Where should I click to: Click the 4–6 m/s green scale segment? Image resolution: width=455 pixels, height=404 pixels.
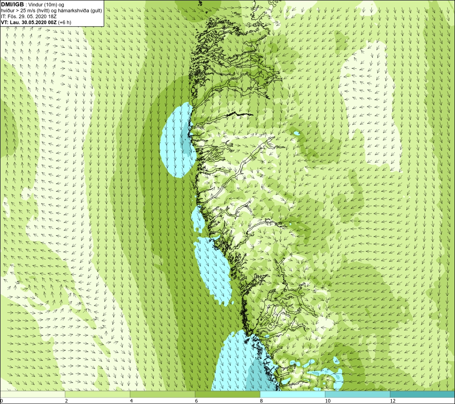tap(162, 394)
